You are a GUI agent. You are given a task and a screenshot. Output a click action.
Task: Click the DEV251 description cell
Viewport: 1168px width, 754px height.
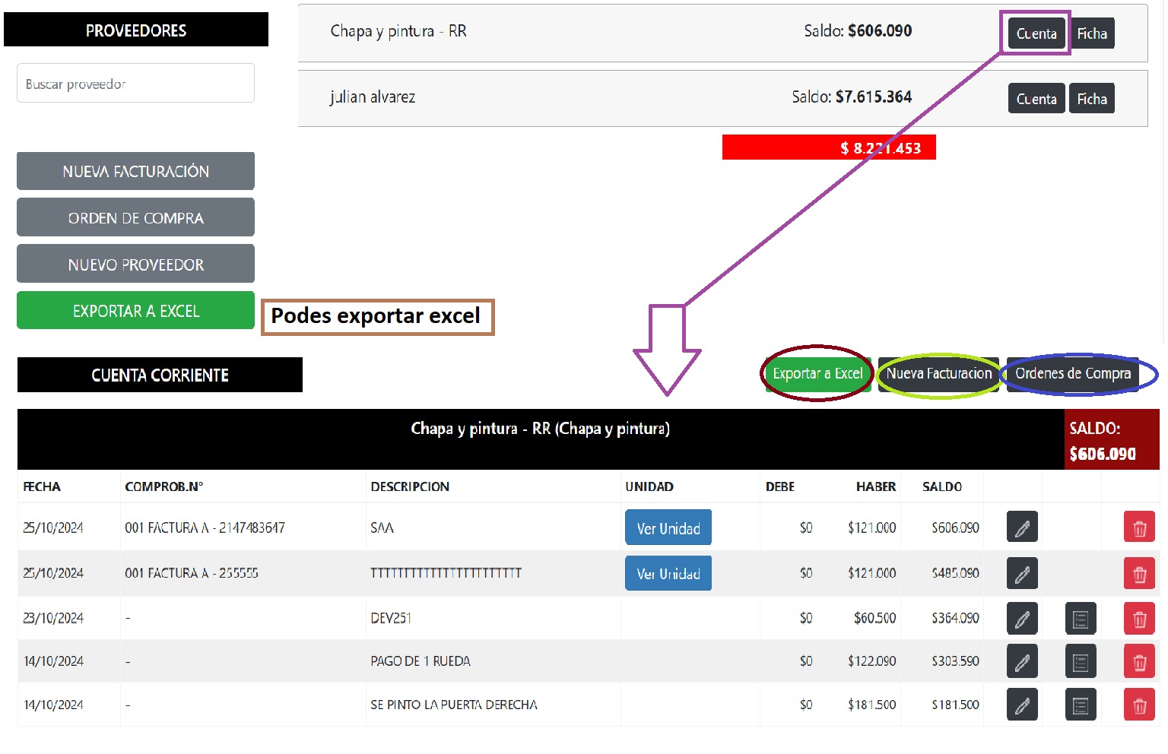391,618
